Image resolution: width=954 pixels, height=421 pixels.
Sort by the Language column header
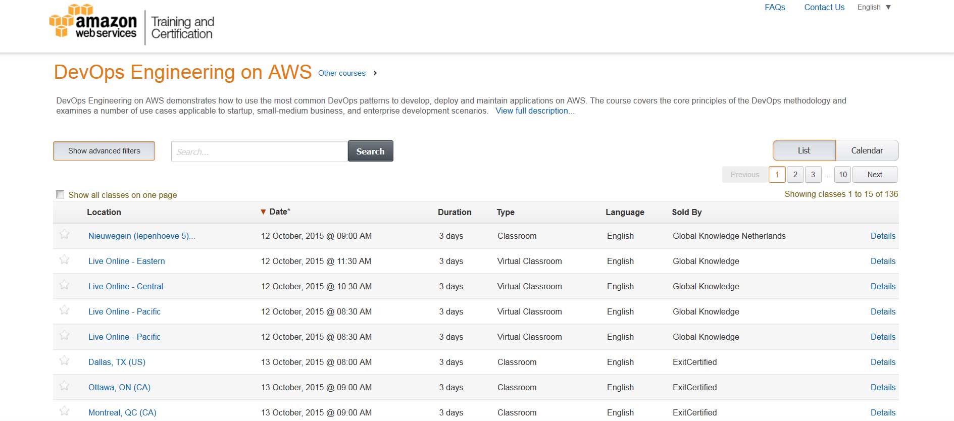(625, 212)
